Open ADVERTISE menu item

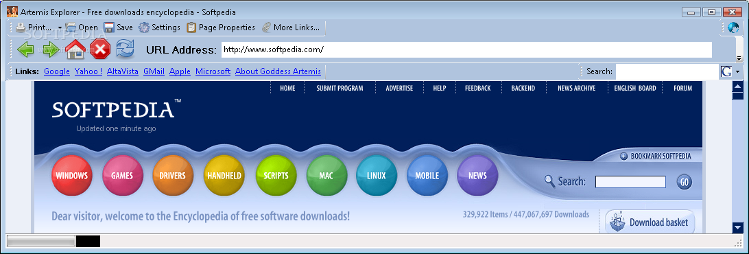tap(399, 88)
